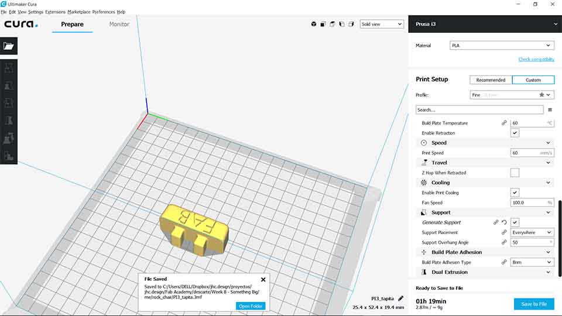Click link icon beside Support Placement
This screenshot has width=562, height=316.
pyautogui.click(x=504, y=232)
